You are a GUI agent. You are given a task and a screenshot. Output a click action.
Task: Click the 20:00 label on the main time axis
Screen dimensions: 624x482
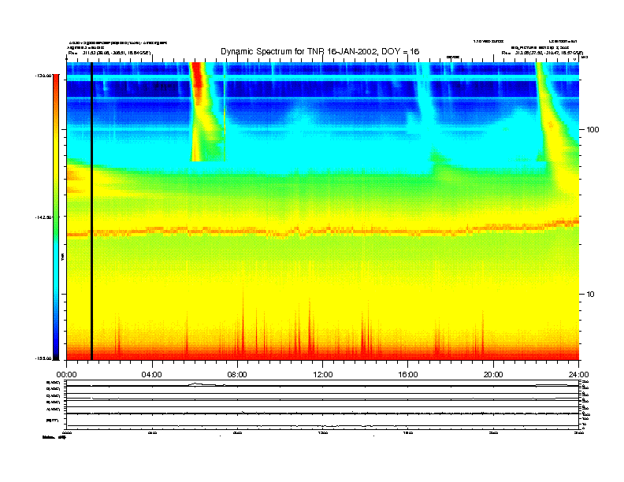point(493,375)
